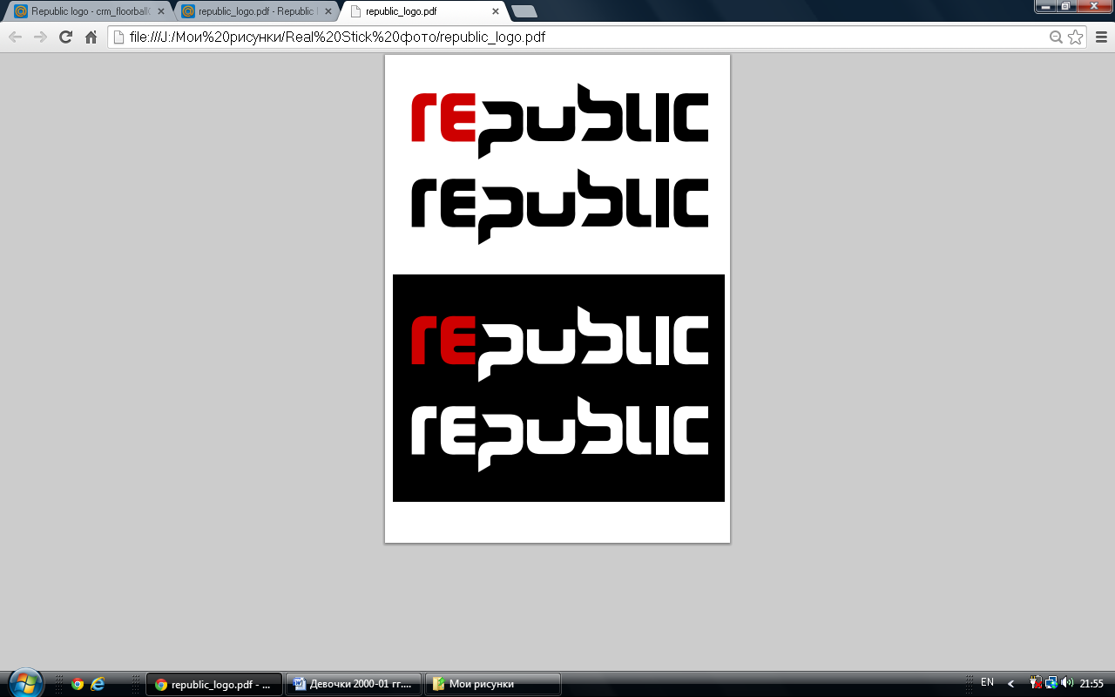The height and width of the screenshot is (697, 1115).
Task: Launch Chrome from the Quick Launch bar
Action: pyautogui.click(x=78, y=684)
